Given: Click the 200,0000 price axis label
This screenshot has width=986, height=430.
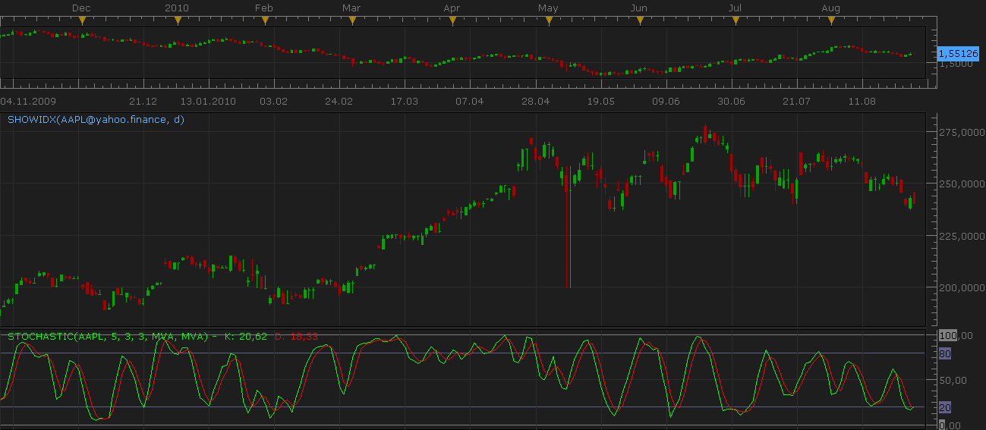Looking at the screenshot, I should (962, 287).
